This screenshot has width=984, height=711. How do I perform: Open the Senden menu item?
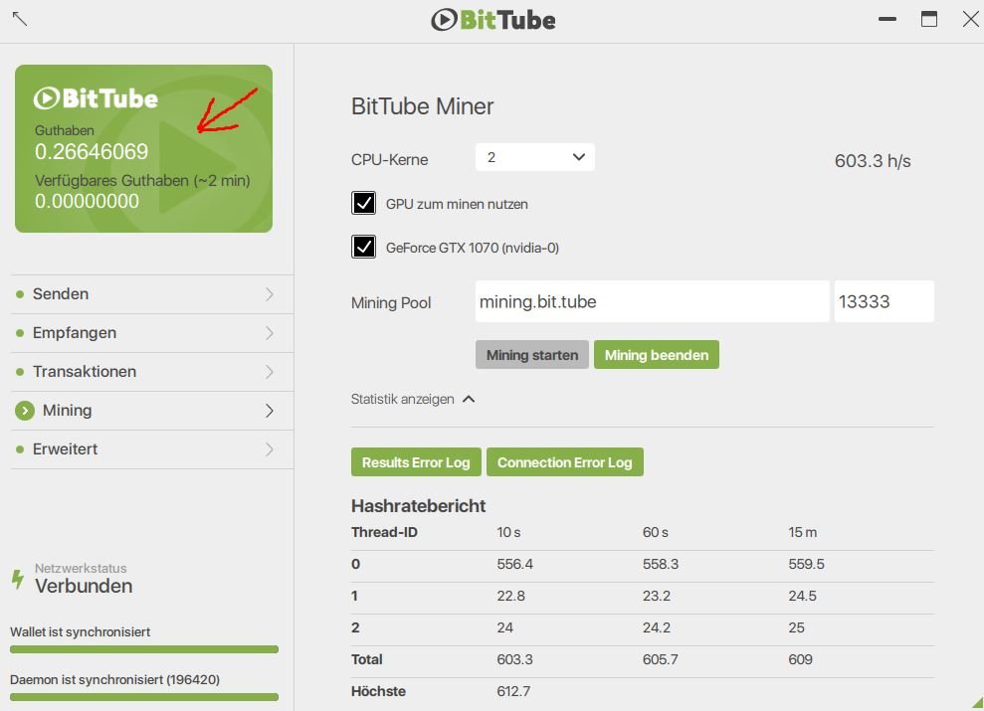click(x=152, y=294)
